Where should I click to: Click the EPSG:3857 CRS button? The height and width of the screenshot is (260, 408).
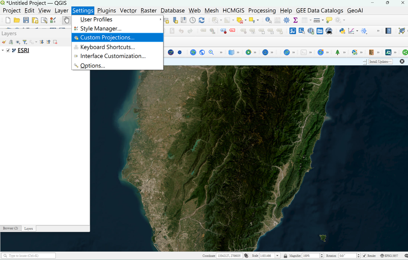pos(389,256)
